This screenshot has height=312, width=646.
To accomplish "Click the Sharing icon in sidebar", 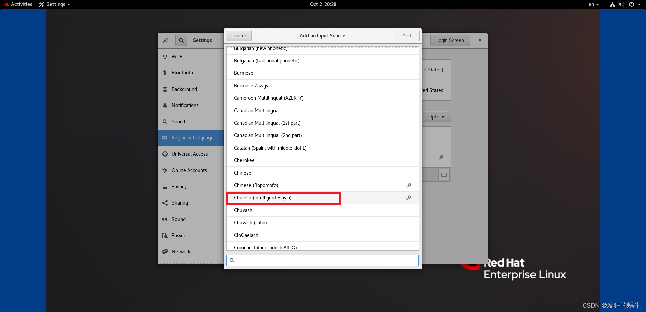I will click(165, 203).
